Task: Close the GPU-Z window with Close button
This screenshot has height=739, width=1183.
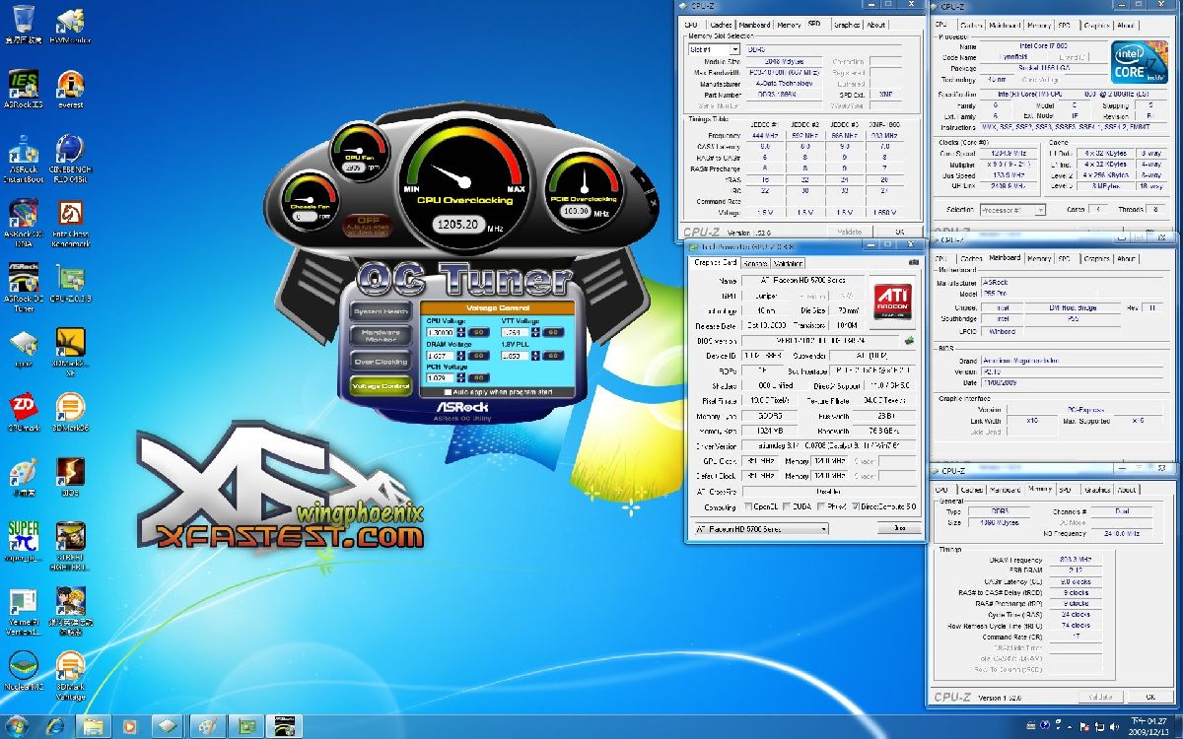Action: pyautogui.click(x=899, y=528)
